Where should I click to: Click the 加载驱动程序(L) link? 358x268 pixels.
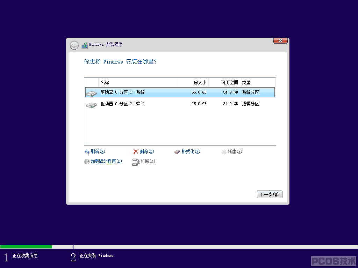[x=106, y=161]
